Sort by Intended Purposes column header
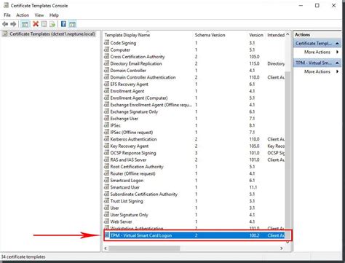Screen dimensions: 345x263 276,35
